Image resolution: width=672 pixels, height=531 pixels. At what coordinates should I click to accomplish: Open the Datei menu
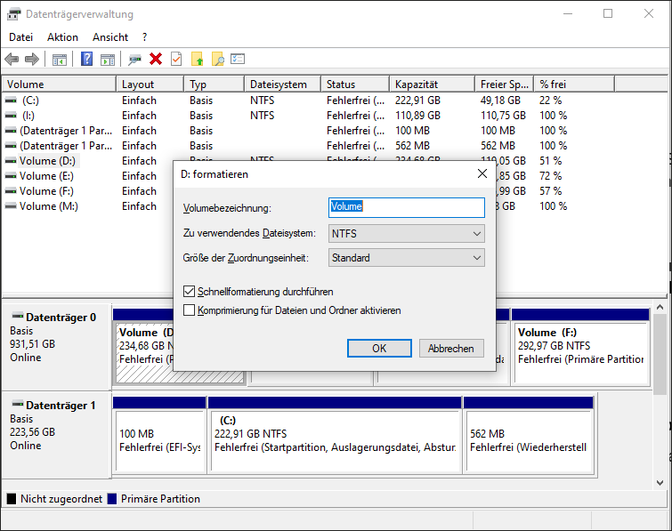[20, 37]
